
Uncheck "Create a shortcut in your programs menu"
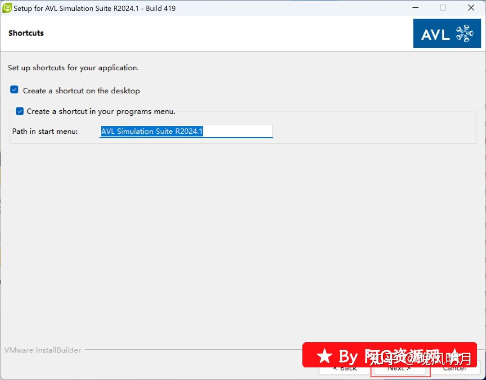[x=19, y=111]
